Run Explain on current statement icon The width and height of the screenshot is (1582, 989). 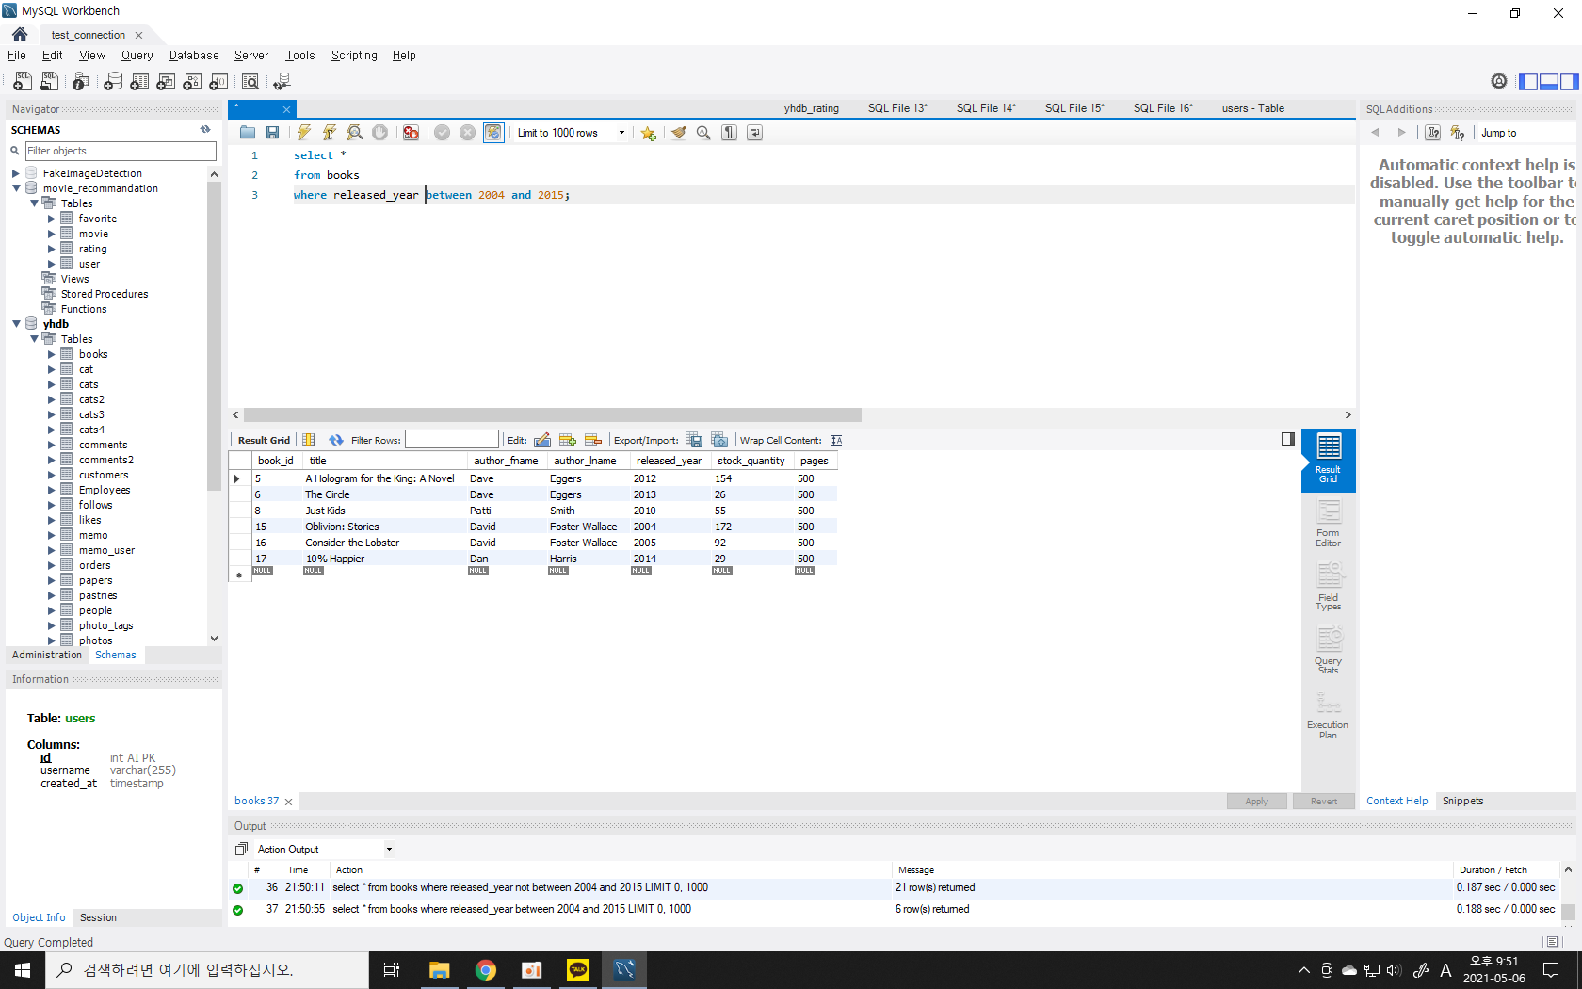(x=355, y=133)
